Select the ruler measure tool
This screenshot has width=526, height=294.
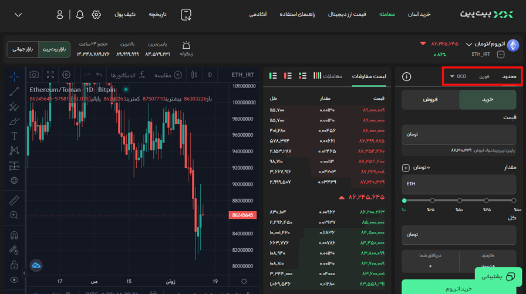14,201
